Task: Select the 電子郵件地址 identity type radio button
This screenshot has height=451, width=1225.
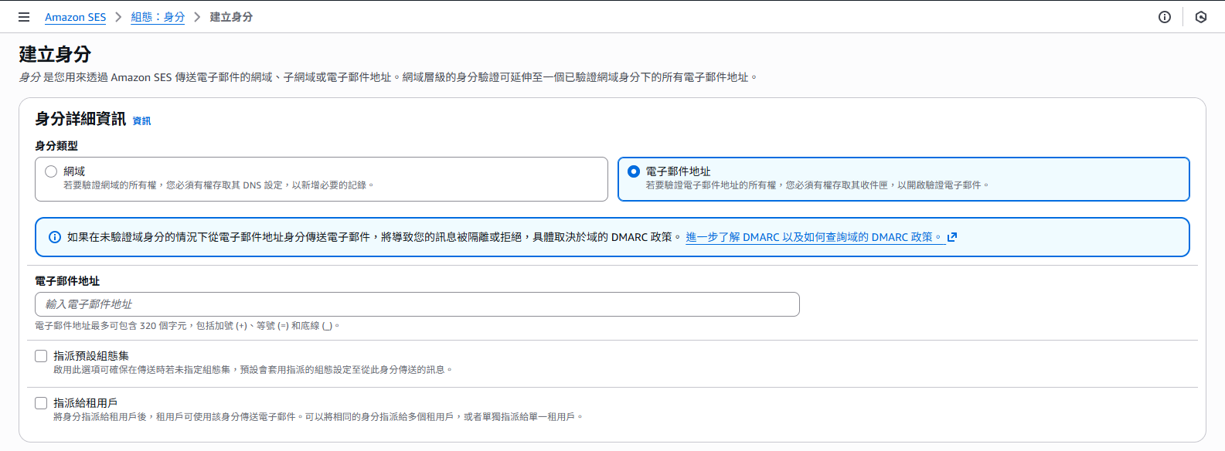Action: 634,171
